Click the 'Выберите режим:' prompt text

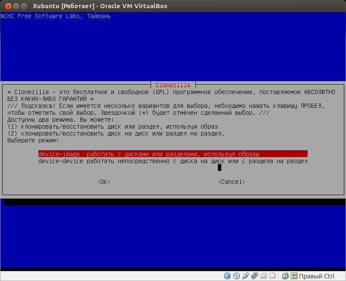[33, 140]
